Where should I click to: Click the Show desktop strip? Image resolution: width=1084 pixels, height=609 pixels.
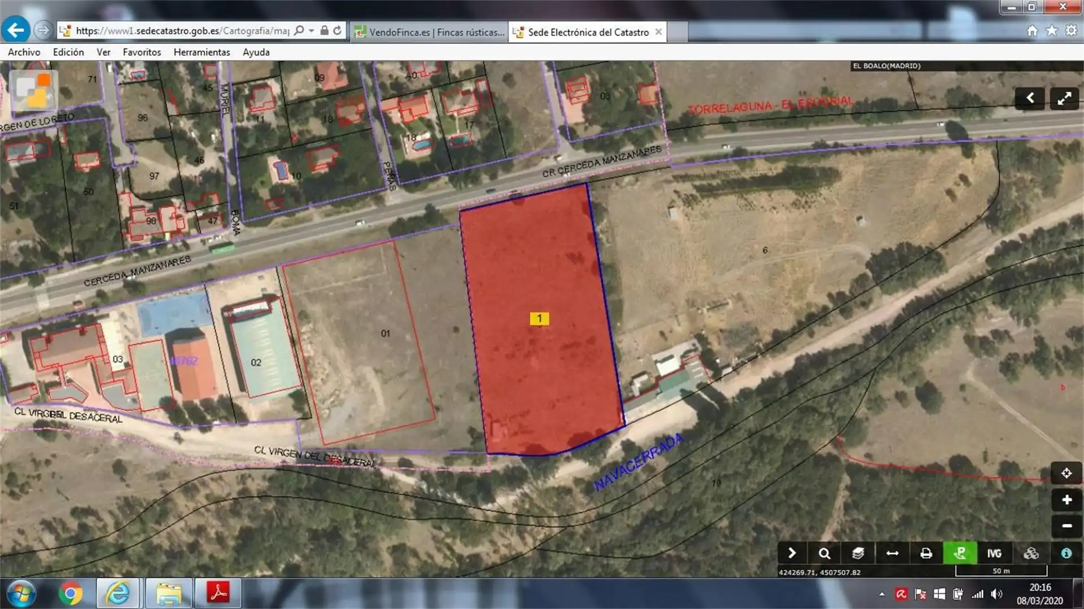[1079, 594]
